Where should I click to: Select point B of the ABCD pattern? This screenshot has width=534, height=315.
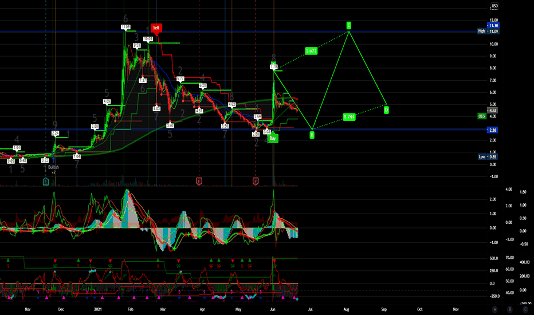pos(312,135)
